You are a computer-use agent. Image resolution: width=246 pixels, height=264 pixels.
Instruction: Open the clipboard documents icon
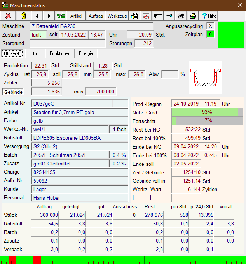click(134, 16)
